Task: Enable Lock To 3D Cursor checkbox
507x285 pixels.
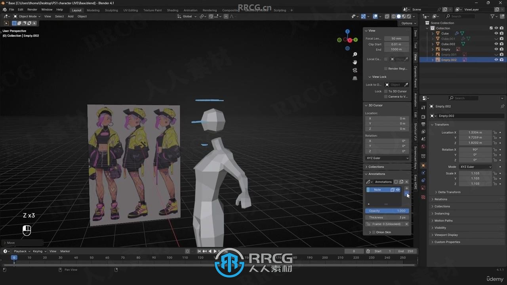Action: point(386,91)
